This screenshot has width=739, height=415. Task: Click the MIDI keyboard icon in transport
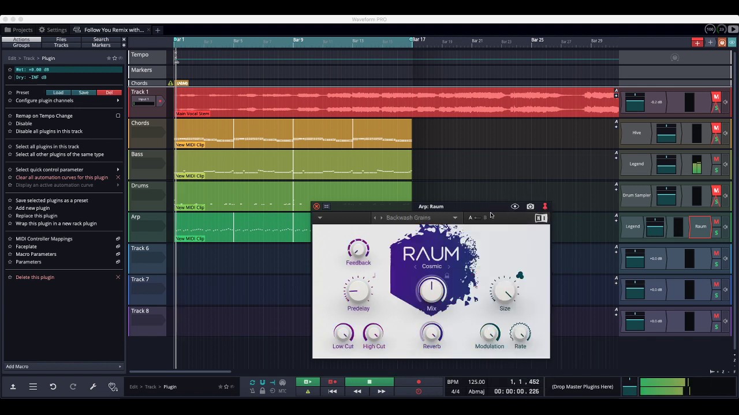point(282,382)
